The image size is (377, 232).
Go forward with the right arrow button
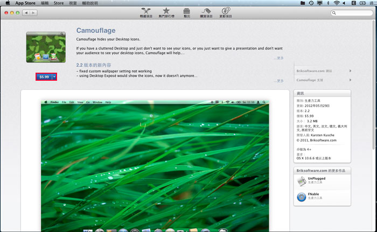33,13
